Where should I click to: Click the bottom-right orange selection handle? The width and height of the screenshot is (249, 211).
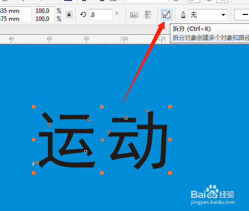click(170, 173)
